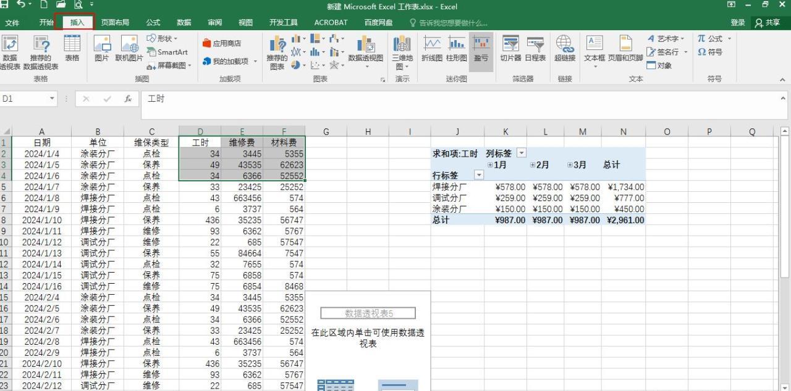Insert a hyperlink (超链接)

click(564, 48)
